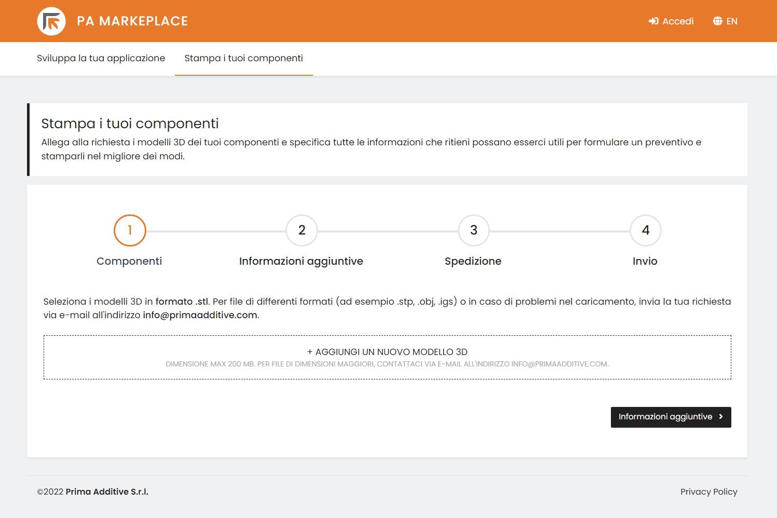The height and width of the screenshot is (518, 777).
Task: Click the Componenti step label
Action: coord(129,261)
